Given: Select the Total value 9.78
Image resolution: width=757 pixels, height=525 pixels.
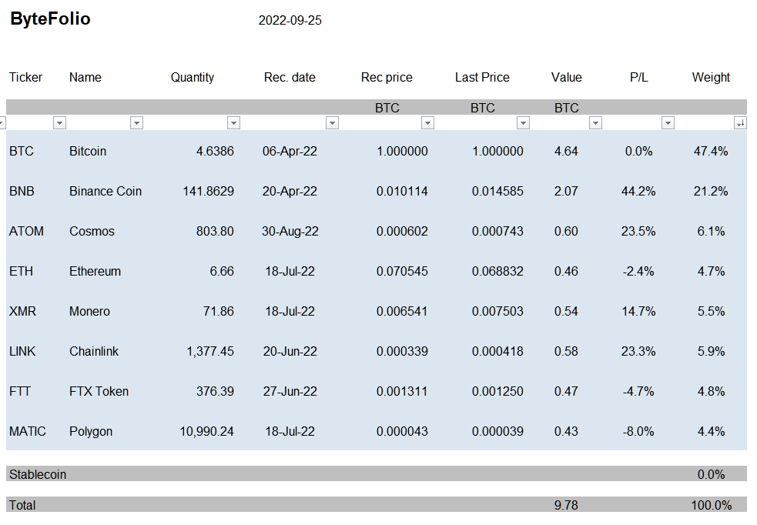Looking at the screenshot, I should [x=566, y=505].
